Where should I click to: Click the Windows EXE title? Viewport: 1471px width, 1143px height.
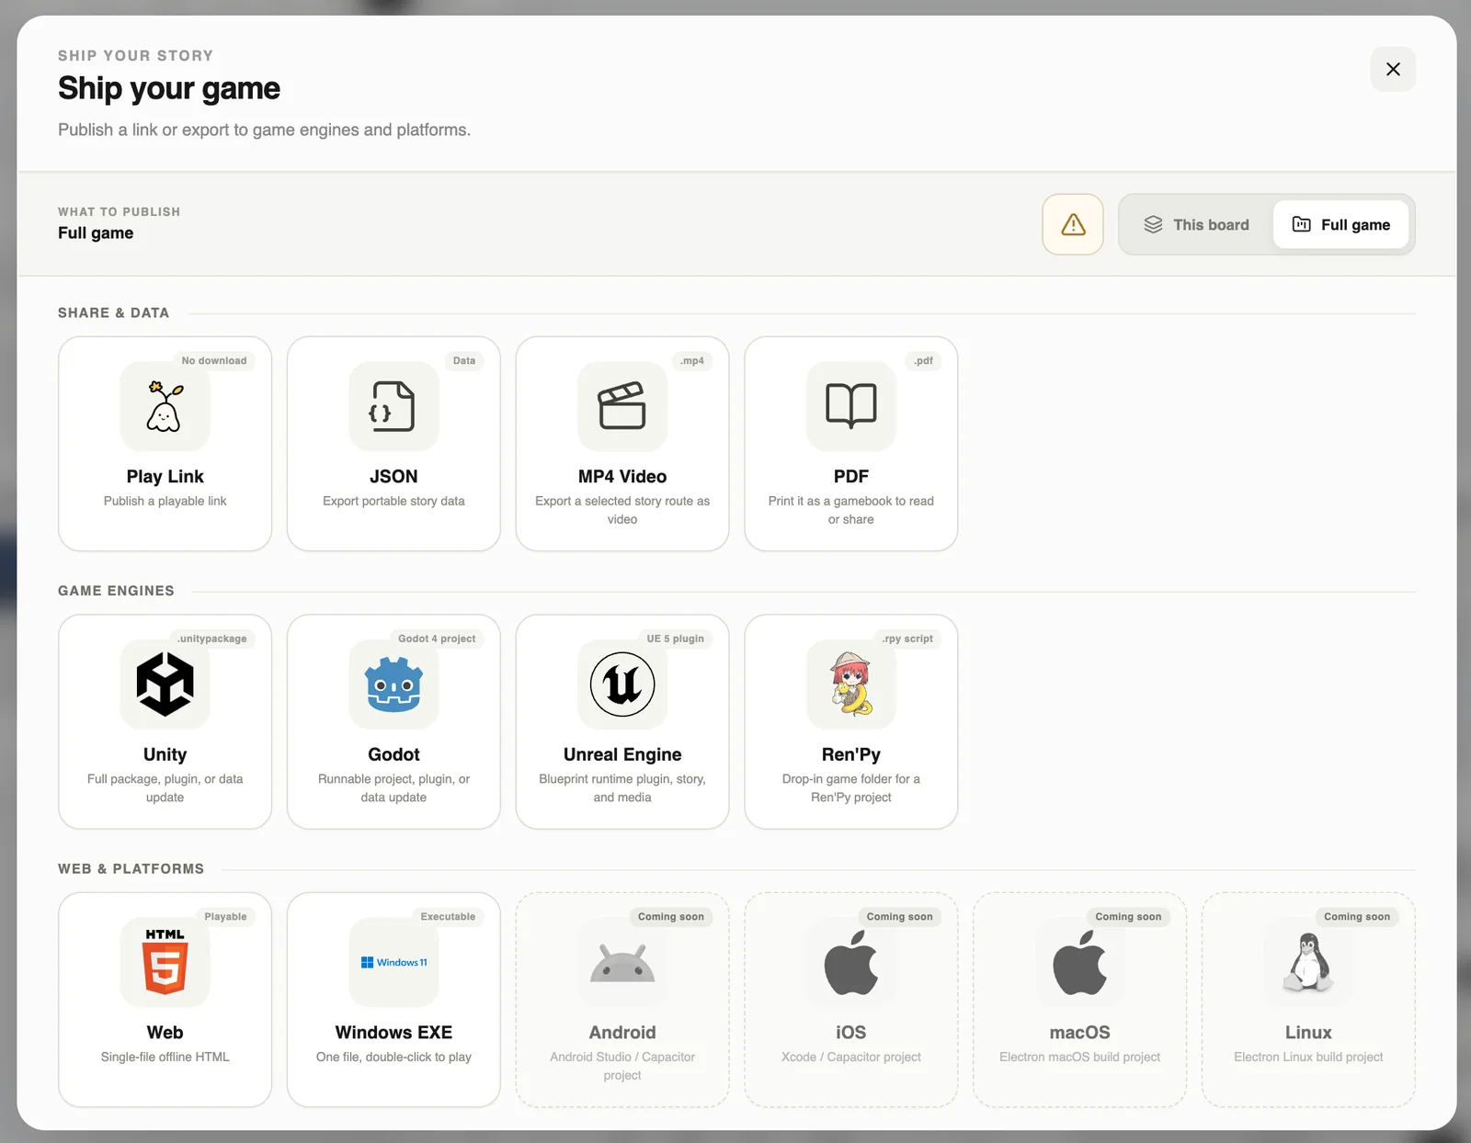point(393,1032)
